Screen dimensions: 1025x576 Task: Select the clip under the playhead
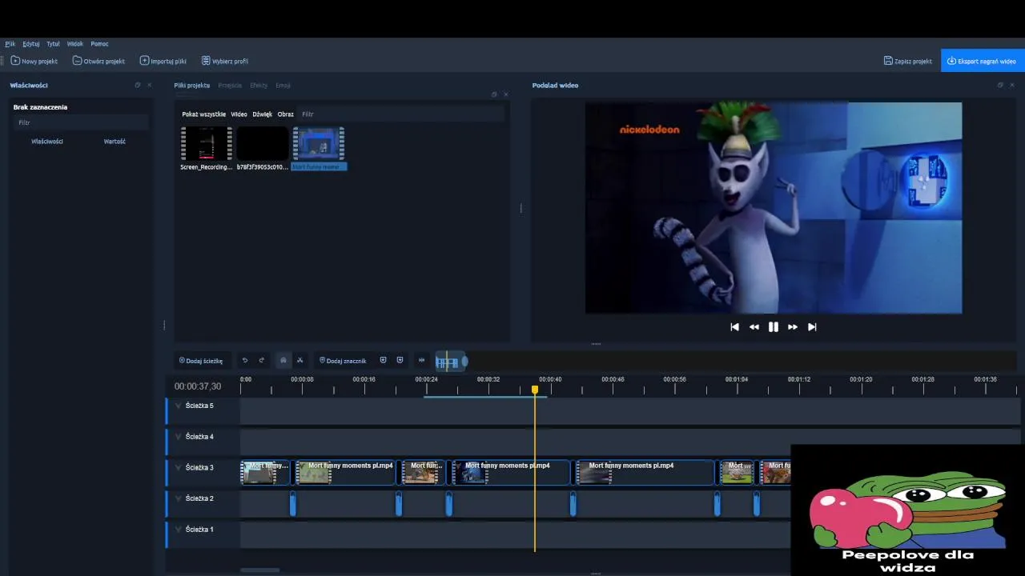[511, 472]
